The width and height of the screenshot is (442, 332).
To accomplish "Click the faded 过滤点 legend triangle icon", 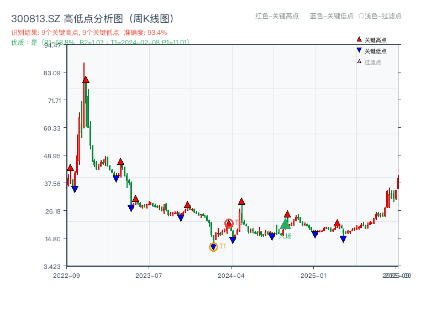I will [x=359, y=61].
